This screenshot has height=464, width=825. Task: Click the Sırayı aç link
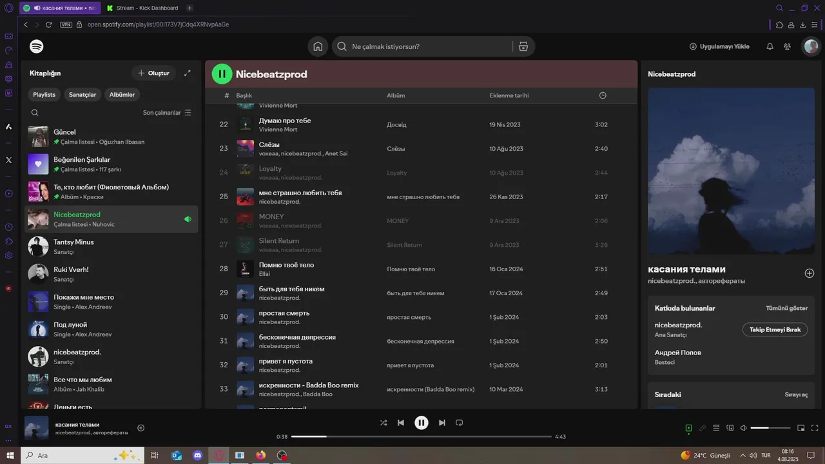796,394
